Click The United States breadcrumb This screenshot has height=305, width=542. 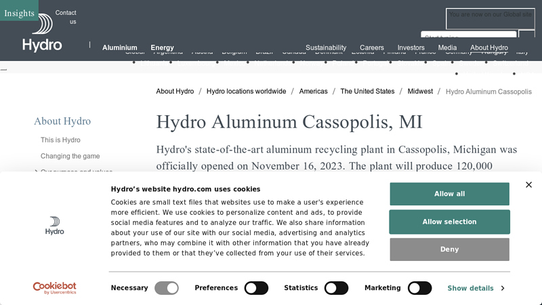(x=367, y=91)
